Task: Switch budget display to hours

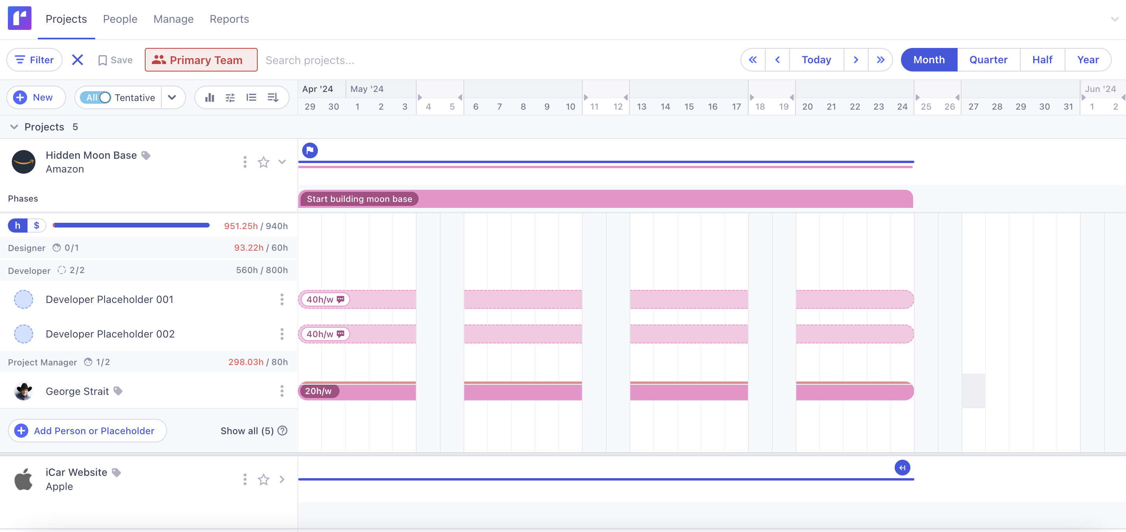Action: (x=17, y=226)
